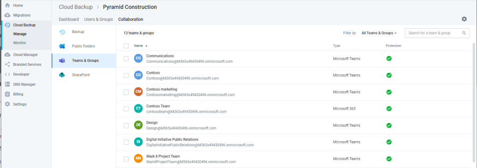
Task: Click Microsoft Teams type in Design row
Action: (347, 125)
